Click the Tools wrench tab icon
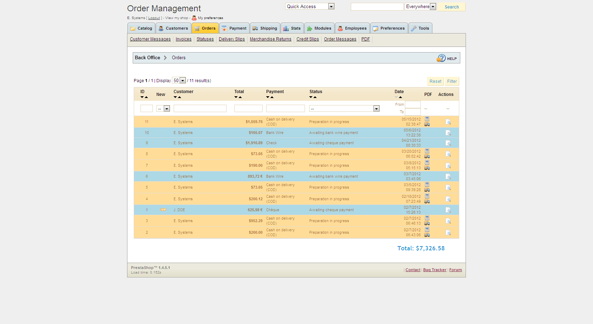 tap(414, 28)
